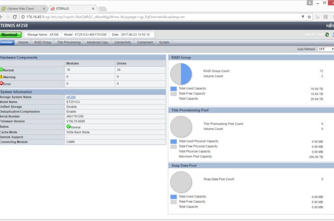Click the green check icon in Normal hardware row
Viewport: 334px width, 221px height.
[x=1, y=69]
